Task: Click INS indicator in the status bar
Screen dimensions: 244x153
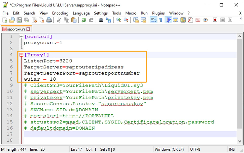Action: (232, 149)
